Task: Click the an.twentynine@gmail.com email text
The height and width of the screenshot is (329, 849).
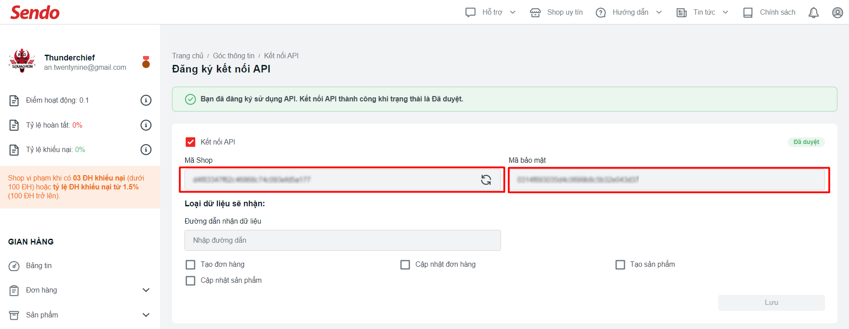Action: (x=85, y=68)
